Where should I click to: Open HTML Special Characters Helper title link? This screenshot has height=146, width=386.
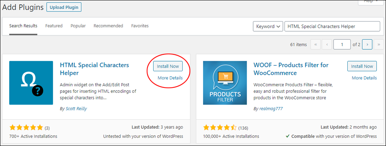point(95,69)
